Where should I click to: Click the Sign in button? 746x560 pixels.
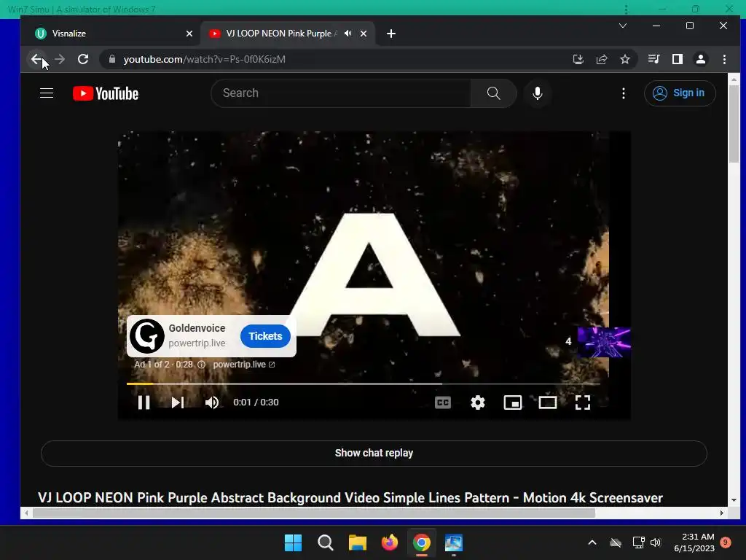point(680,93)
